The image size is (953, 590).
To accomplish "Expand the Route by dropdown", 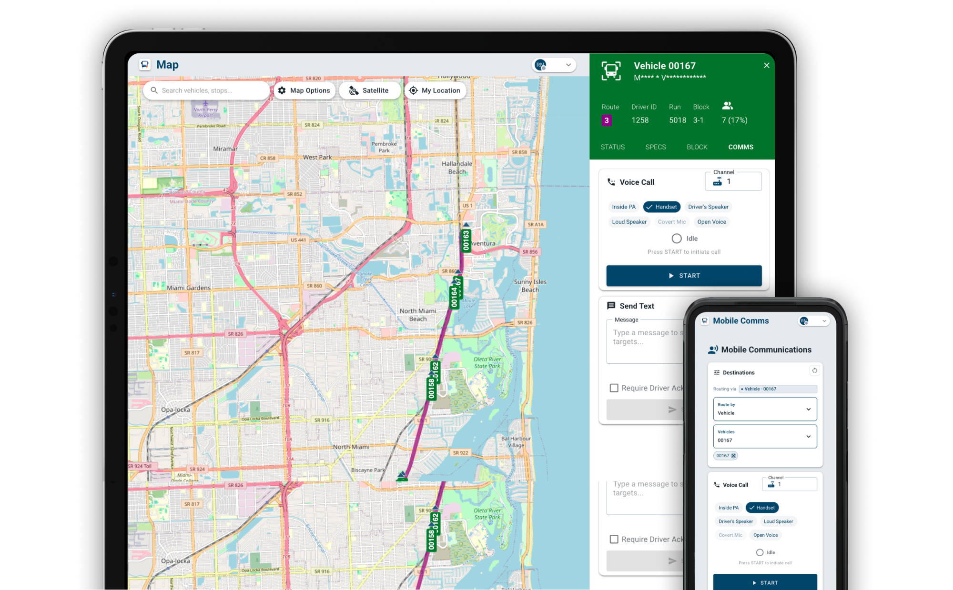I will tap(765, 409).
